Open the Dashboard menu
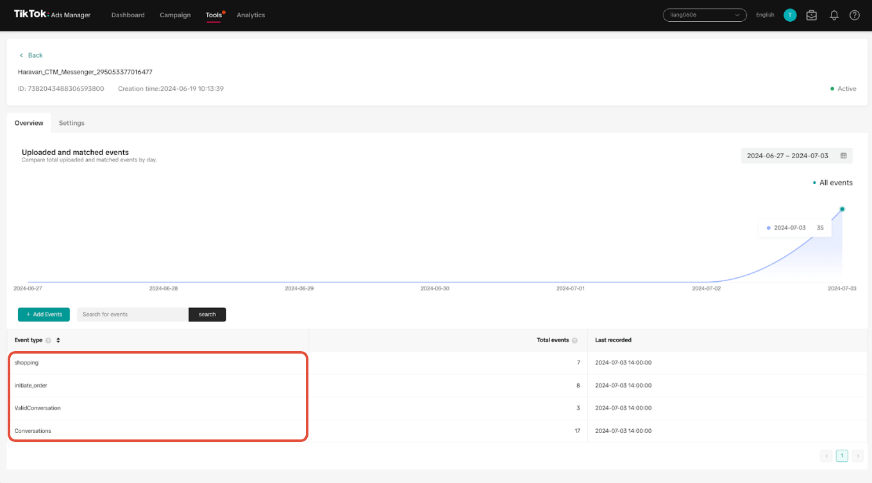Image resolution: width=872 pixels, height=483 pixels. 128,15
